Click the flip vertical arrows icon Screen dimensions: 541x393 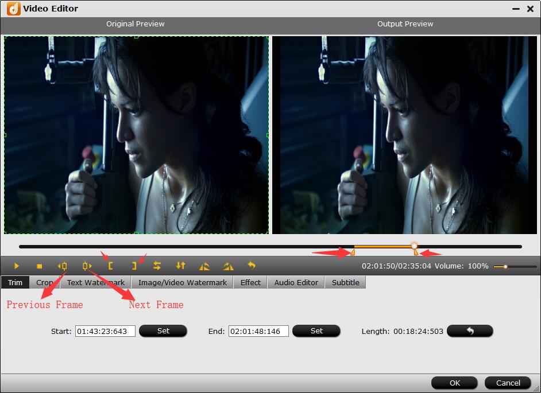pos(181,266)
